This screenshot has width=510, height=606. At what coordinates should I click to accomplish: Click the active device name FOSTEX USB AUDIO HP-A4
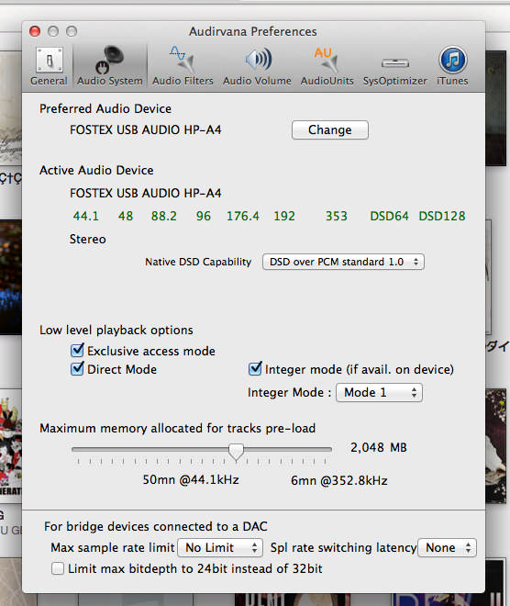point(146,193)
